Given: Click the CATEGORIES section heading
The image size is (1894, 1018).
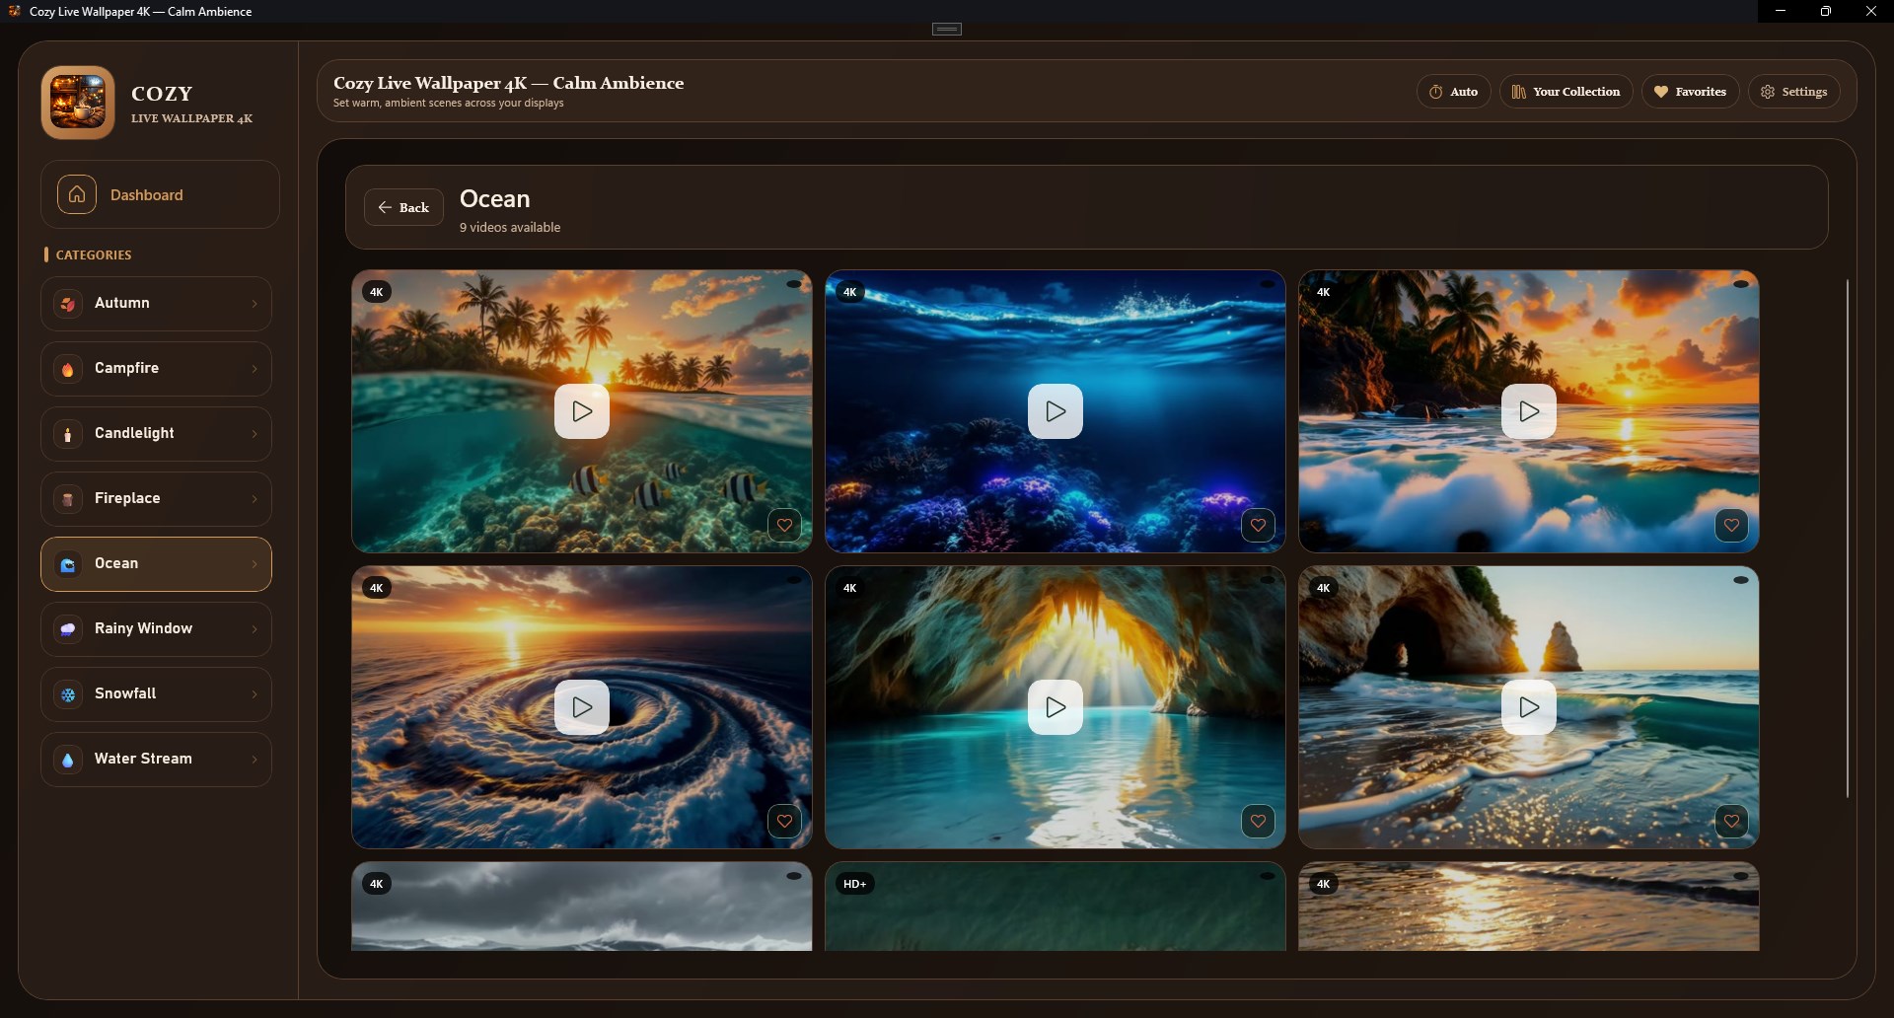Looking at the screenshot, I should tap(94, 254).
